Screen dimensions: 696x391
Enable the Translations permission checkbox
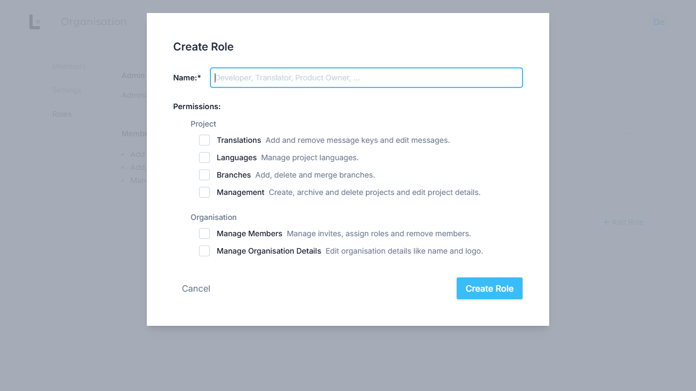pos(204,140)
